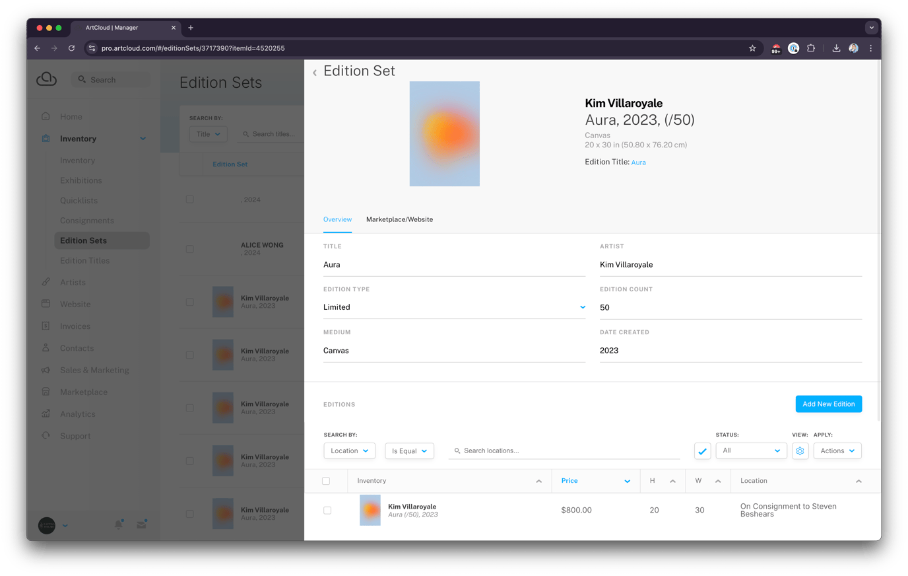The image size is (908, 576).
Task: Open notifications bell icon
Action: pyautogui.click(x=119, y=524)
